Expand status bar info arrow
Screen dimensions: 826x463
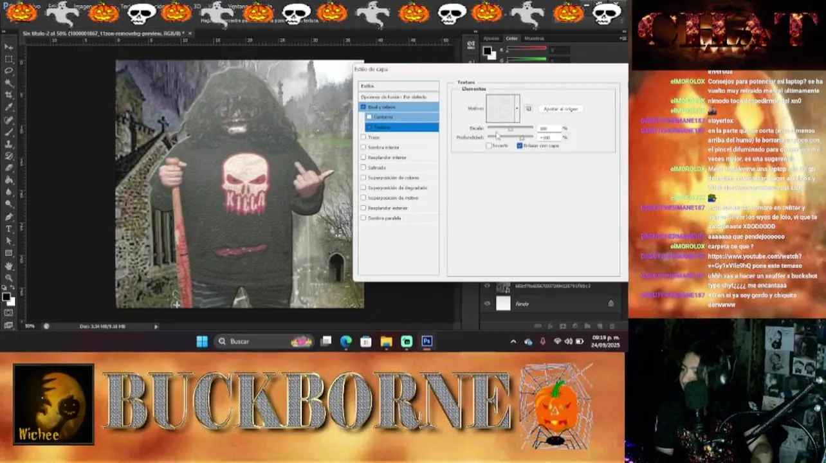156,327
